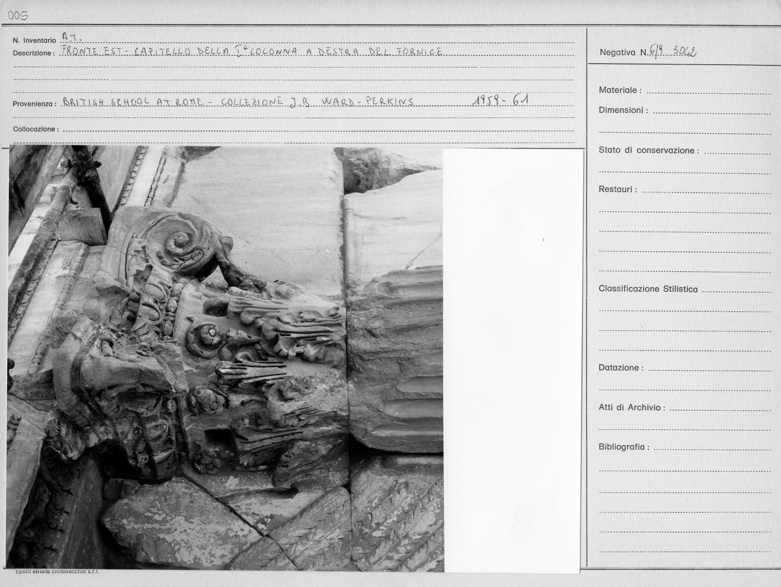The width and height of the screenshot is (781, 587).
Task: Click the 'Datazione :' label
Action: 621,368
